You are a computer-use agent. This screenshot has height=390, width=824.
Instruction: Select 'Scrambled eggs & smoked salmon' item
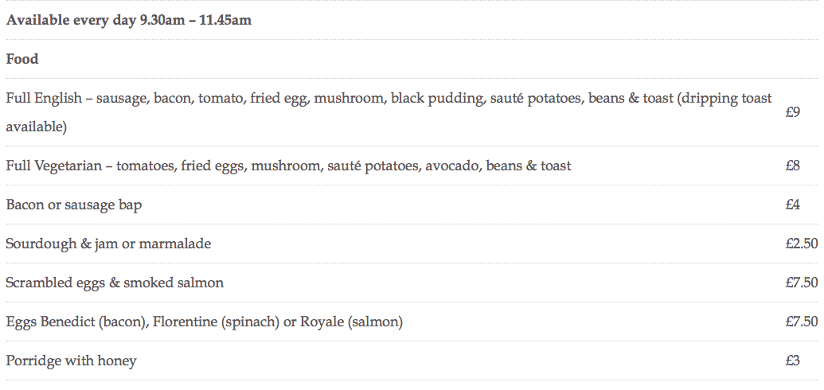[115, 283]
